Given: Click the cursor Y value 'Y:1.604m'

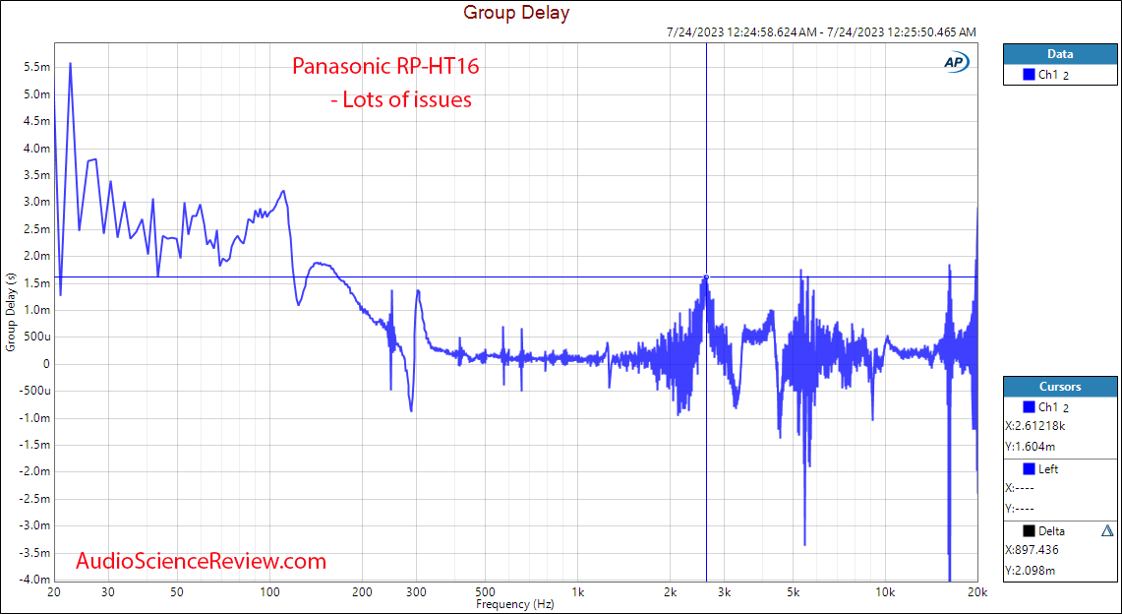Looking at the screenshot, I should 1031,448.
